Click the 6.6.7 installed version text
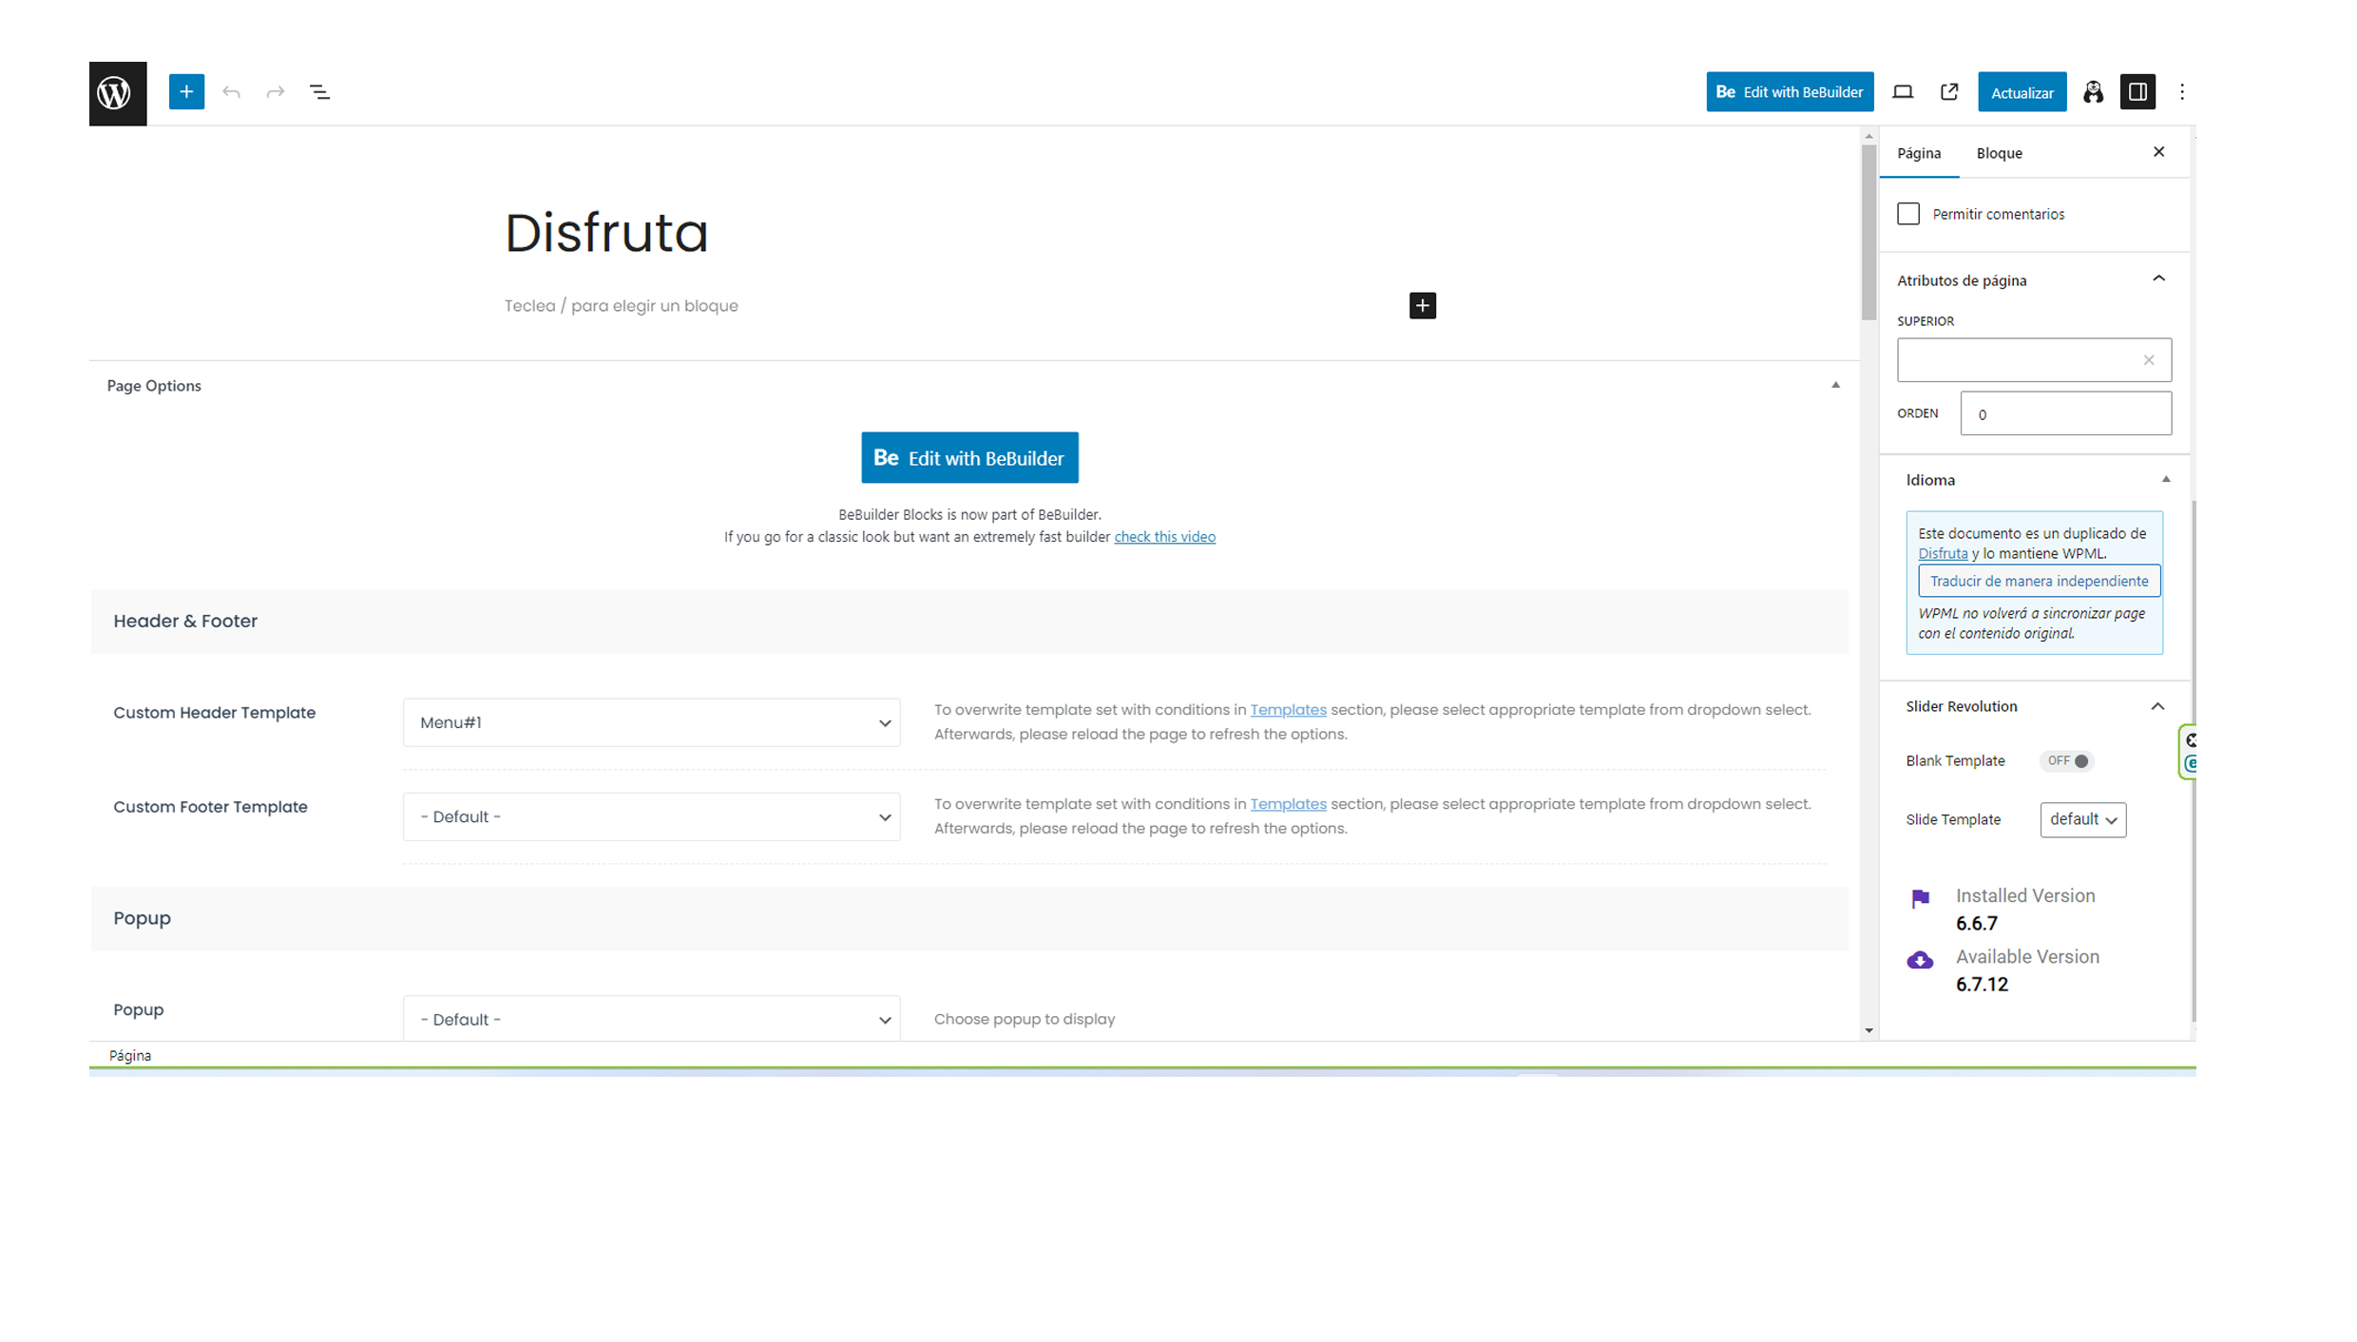Viewport: 2357px width, 1342px height. [x=1977, y=924]
